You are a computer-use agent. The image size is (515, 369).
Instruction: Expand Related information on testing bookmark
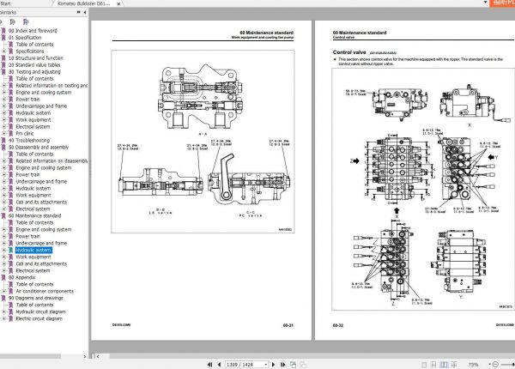[x=4, y=86]
